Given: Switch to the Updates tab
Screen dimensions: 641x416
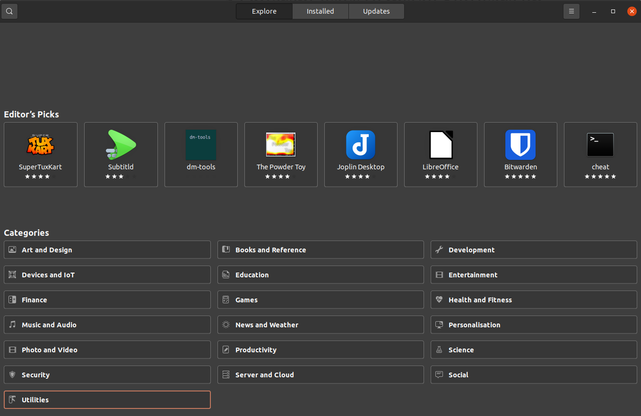Looking at the screenshot, I should pos(376,11).
